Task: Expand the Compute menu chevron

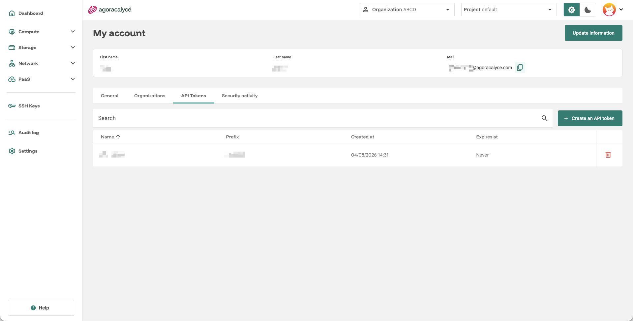Action: [x=73, y=32]
